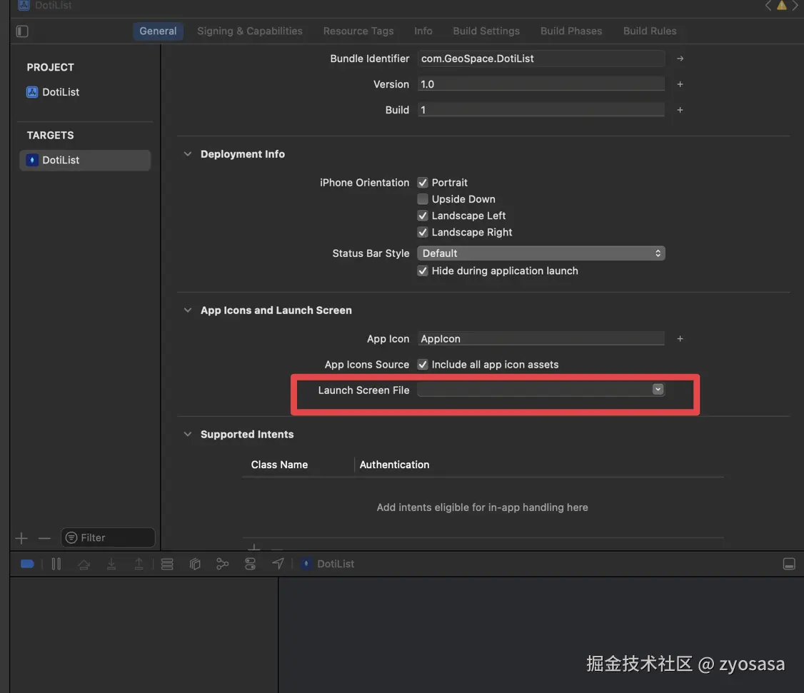Viewport: 804px width, 693px height.
Task: Collapse the Deployment Info section
Action: point(187,153)
